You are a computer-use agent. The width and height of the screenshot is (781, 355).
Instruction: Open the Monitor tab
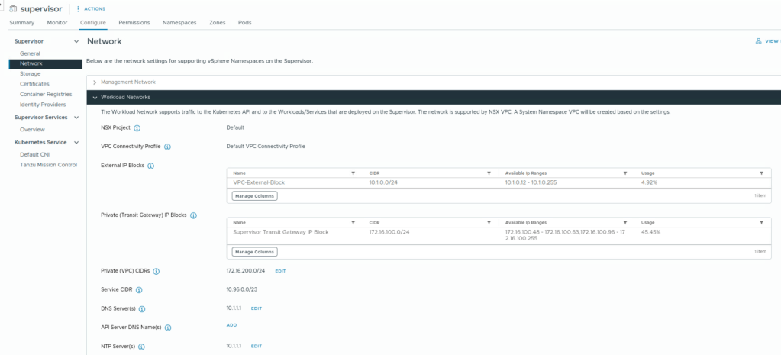pyautogui.click(x=57, y=23)
